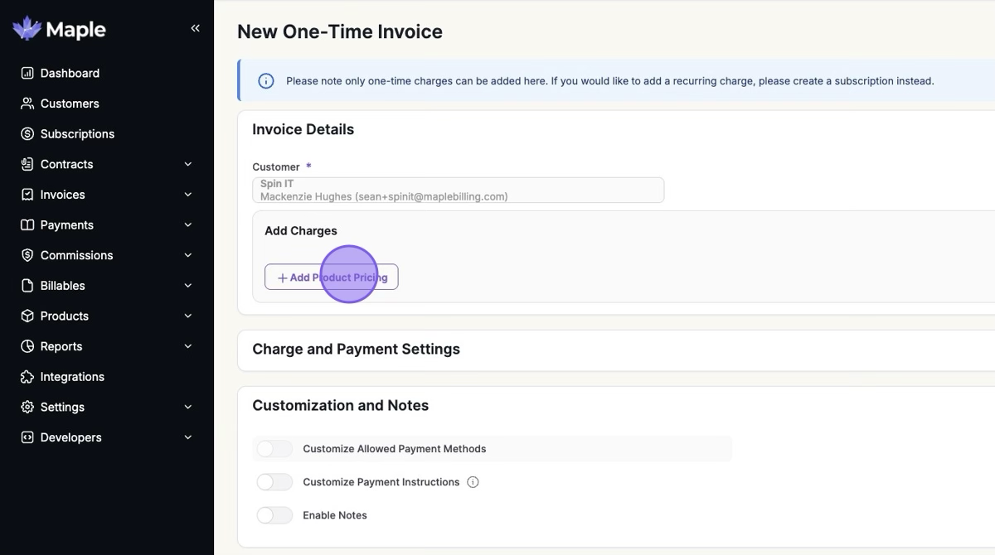Open the Commissions menu item
Viewport: 995px width, 555px height.
tap(76, 255)
